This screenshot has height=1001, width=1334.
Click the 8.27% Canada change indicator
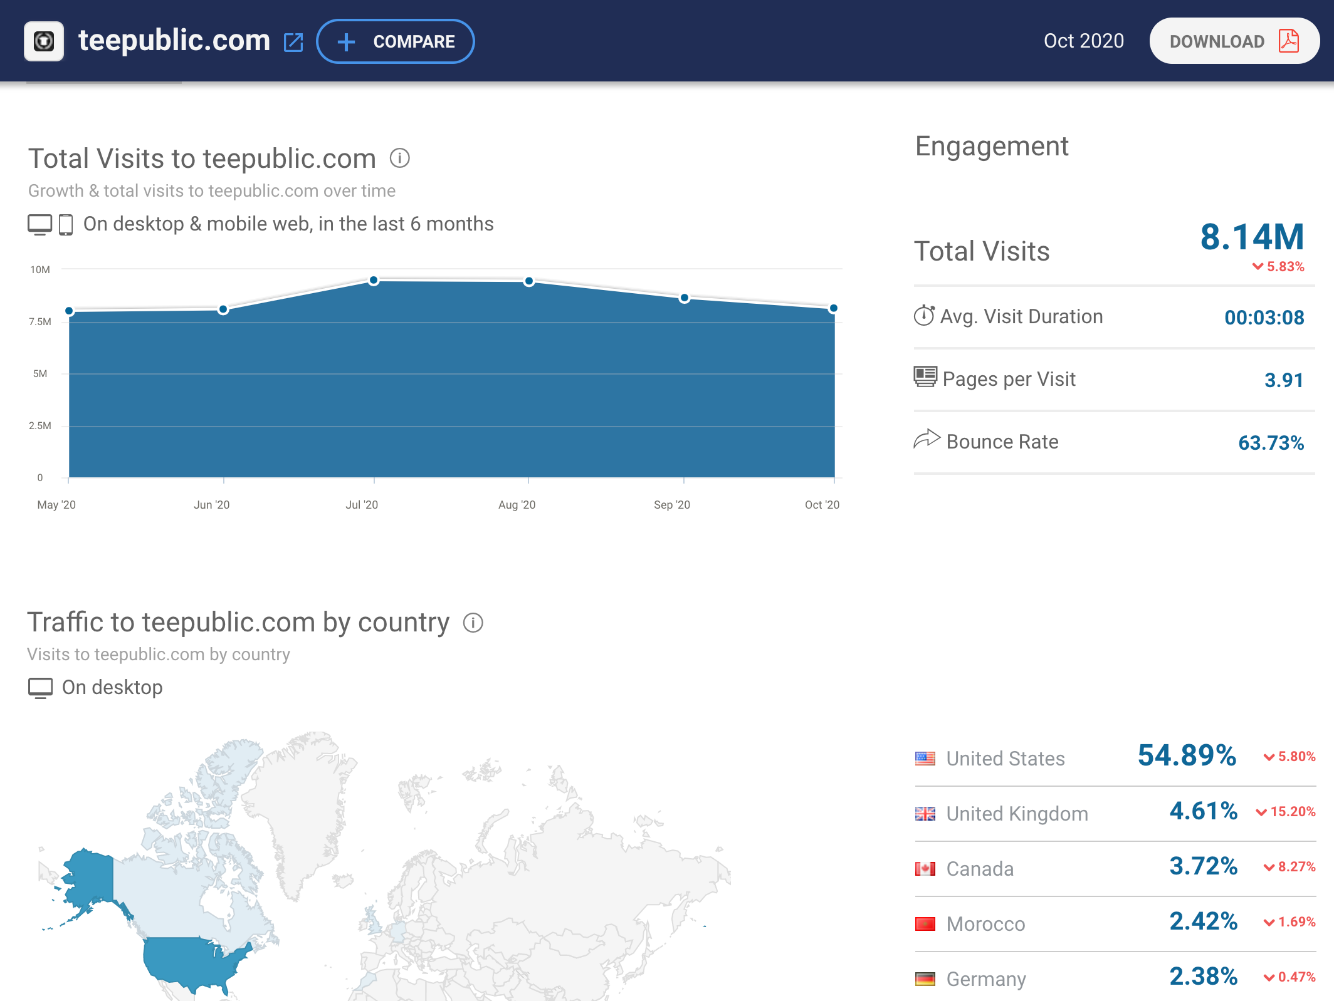click(1289, 867)
